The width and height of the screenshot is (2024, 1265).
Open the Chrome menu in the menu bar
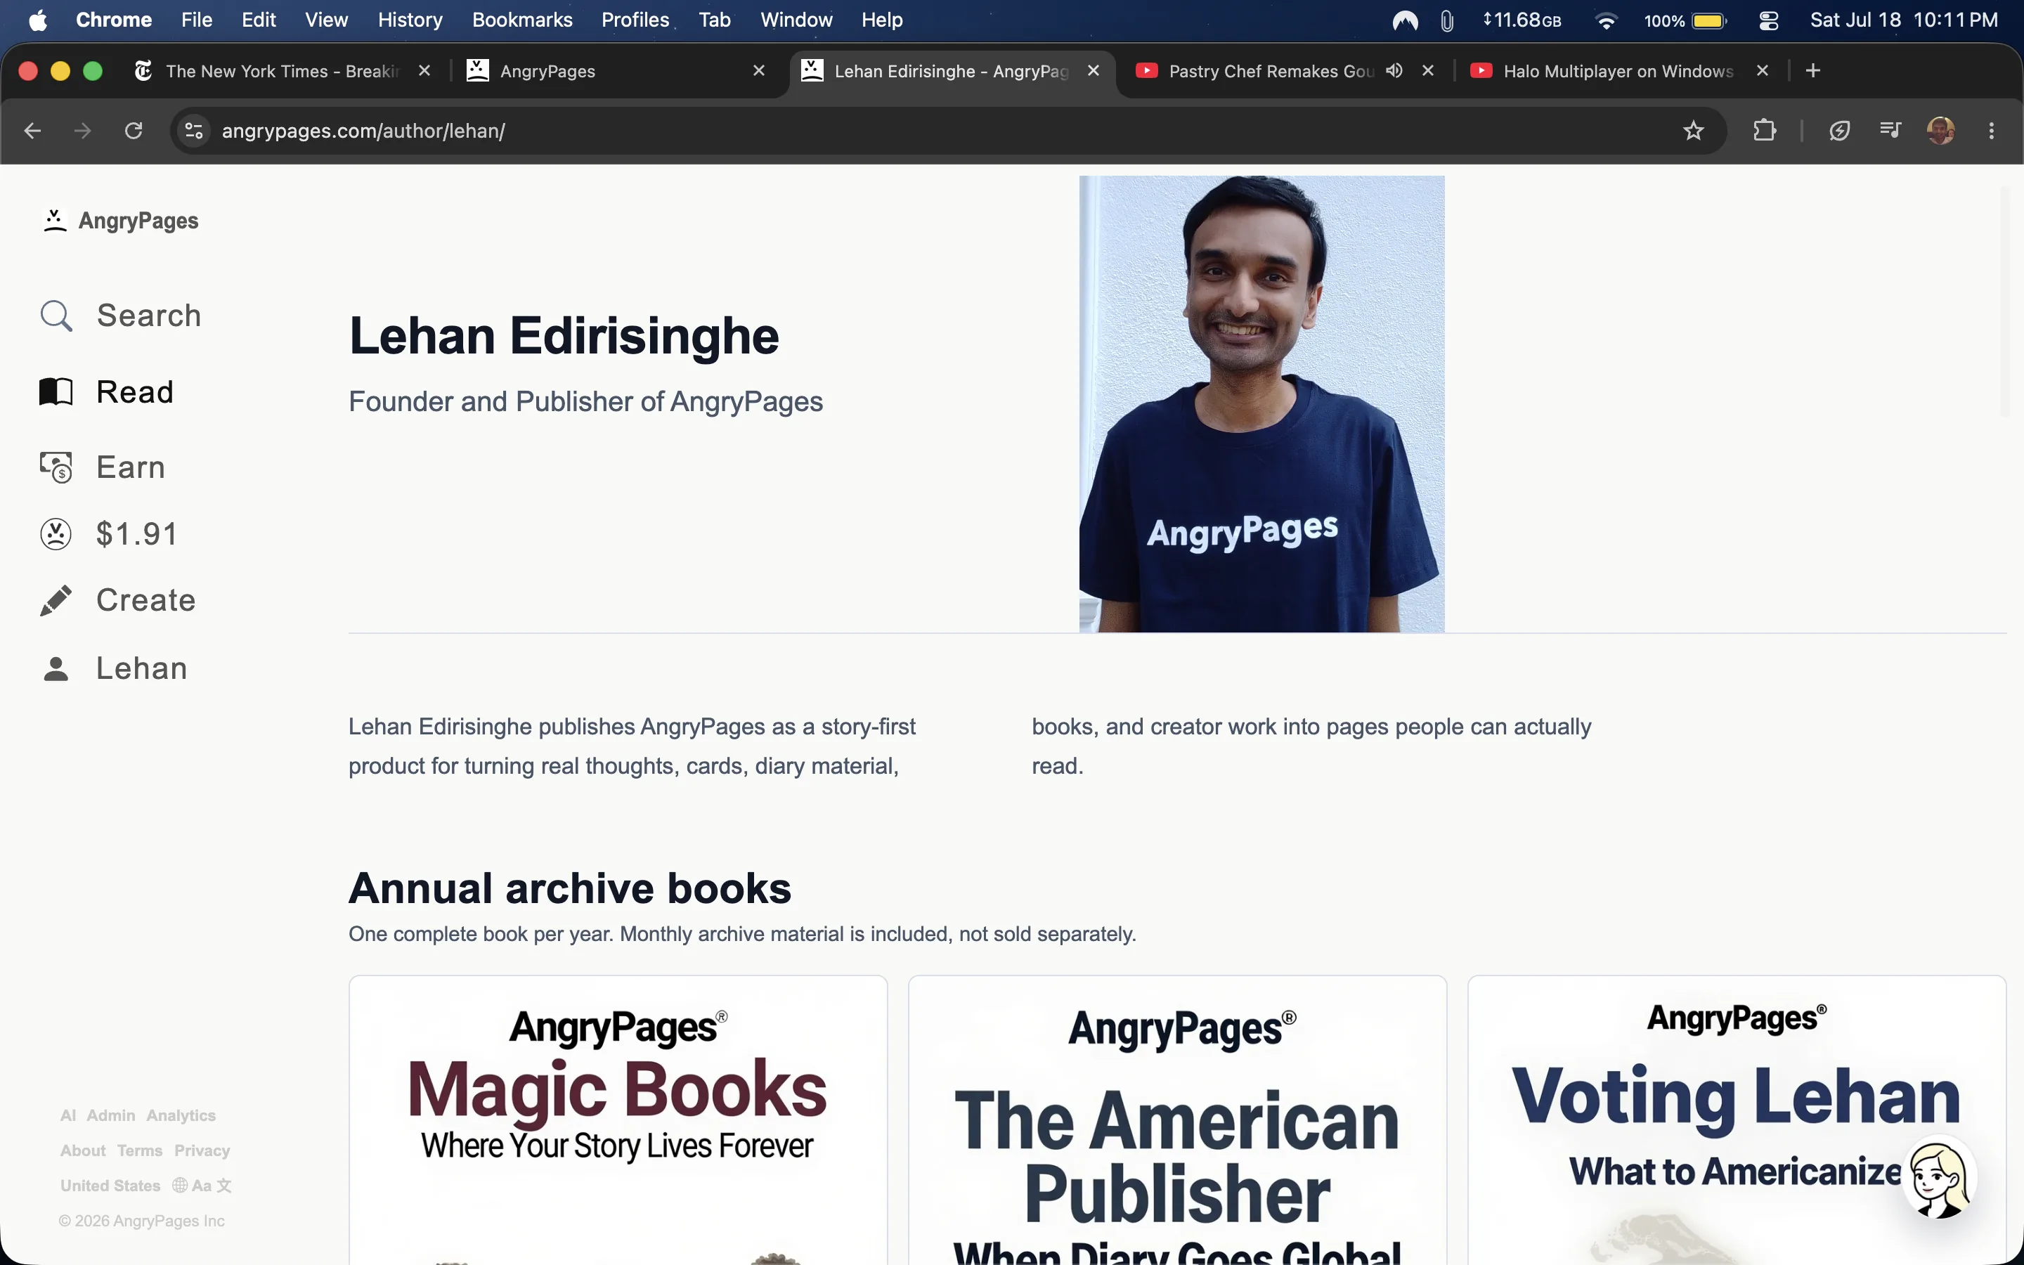114,20
